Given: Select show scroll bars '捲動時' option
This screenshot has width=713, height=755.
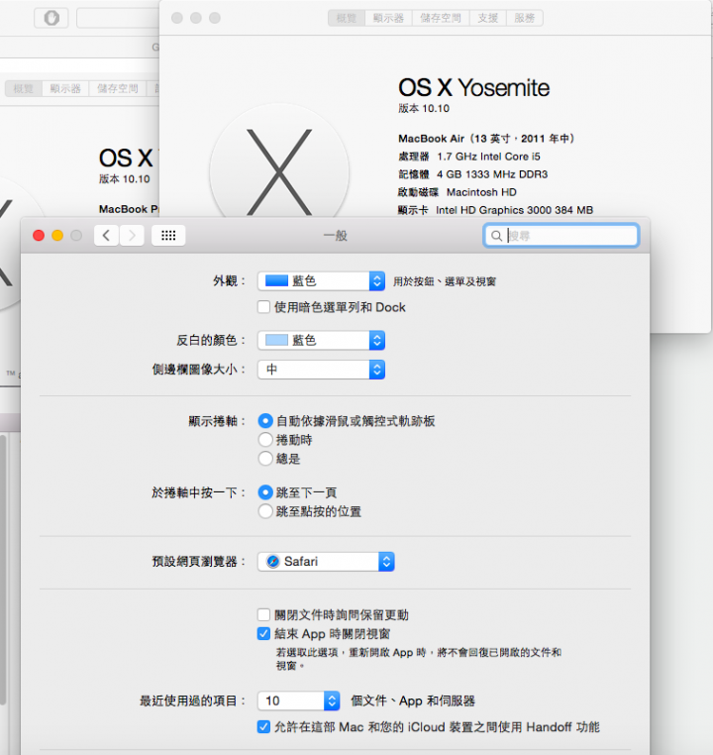Looking at the screenshot, I should point(265,440).
